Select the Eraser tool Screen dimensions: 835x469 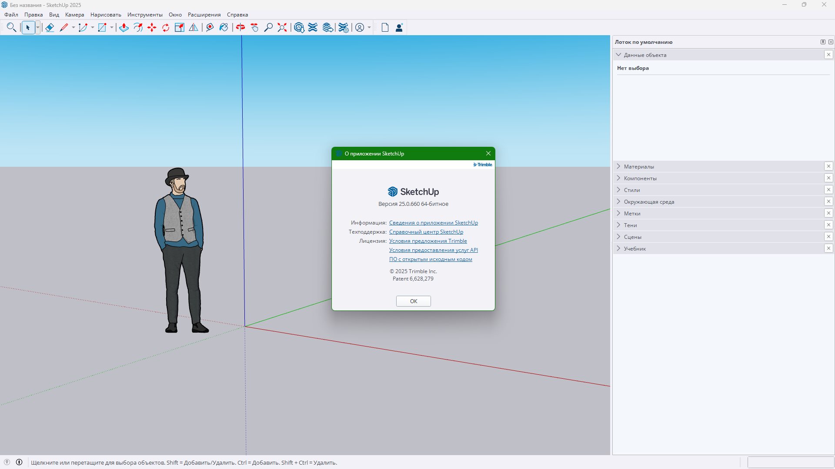point(50,28)
